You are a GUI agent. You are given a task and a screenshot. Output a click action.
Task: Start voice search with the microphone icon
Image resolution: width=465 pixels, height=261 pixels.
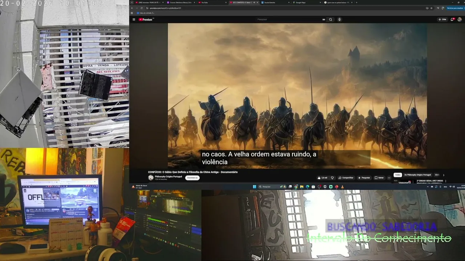click(339, 20)
